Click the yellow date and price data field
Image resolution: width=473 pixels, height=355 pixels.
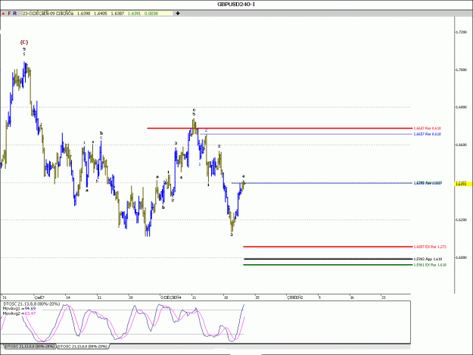[97, 14]
